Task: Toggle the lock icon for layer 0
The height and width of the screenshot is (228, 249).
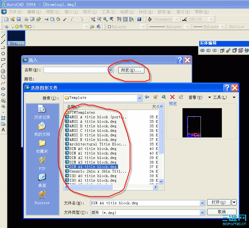Action: coord(26,27)
